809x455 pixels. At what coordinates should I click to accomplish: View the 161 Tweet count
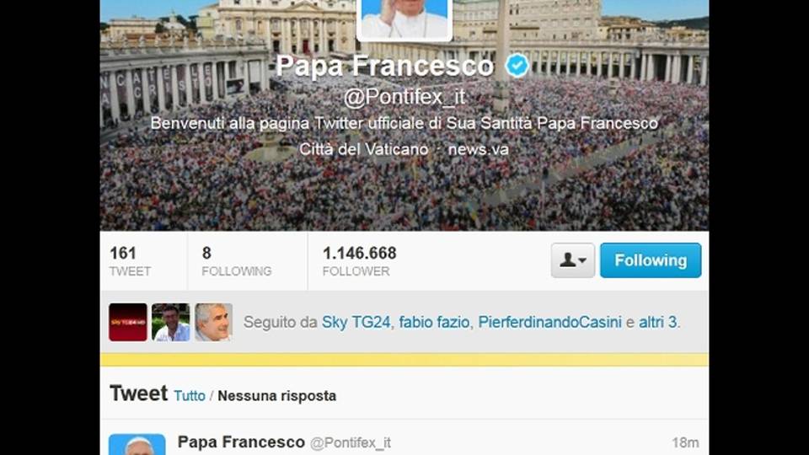(x=131, y=261)
